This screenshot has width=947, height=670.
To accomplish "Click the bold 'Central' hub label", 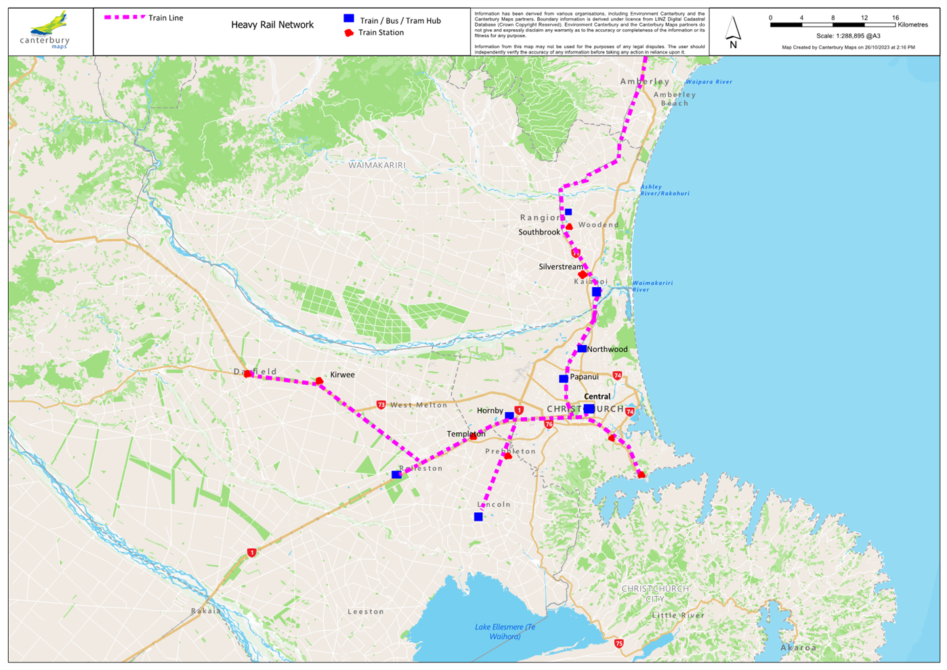I will (x=597, y=397).
